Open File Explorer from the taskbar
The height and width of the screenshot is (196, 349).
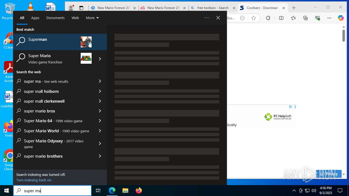[125, 191]
